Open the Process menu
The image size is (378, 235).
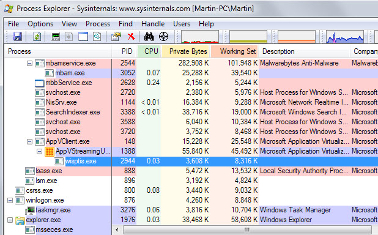[x=98, y=24]
